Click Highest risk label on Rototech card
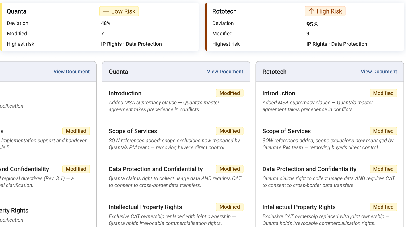The image size is (406, 227). point(226,44)
